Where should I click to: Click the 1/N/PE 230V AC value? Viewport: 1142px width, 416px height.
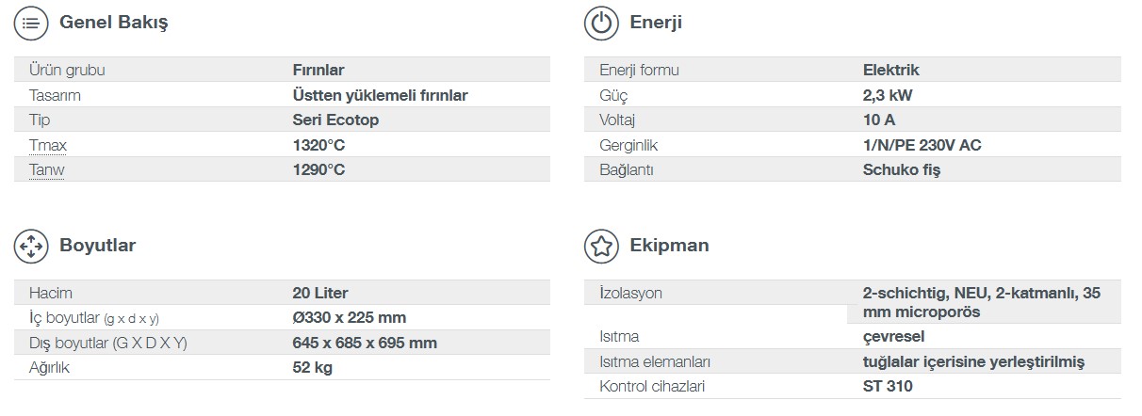pyautogui.click(x=922, y=145)
